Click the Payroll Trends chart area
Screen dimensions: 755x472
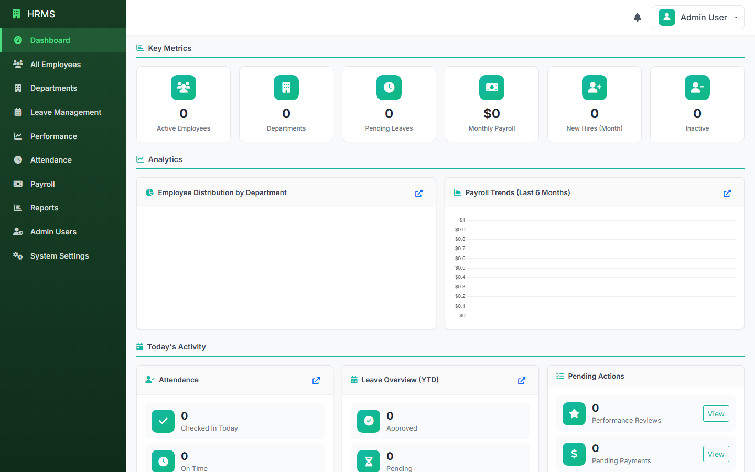point(595,268)
